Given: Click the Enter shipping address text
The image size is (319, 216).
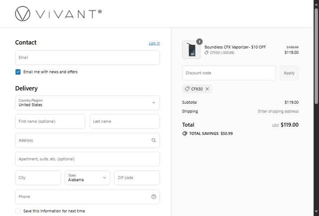Looking at the screenshot, I should 278,111.
